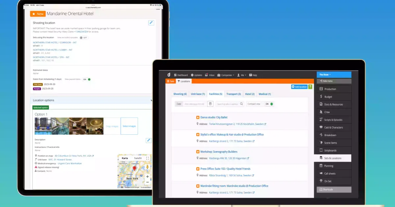Click the search magnifier icon
This screenshot has width=395, height=207.
(x=241, y=104)
